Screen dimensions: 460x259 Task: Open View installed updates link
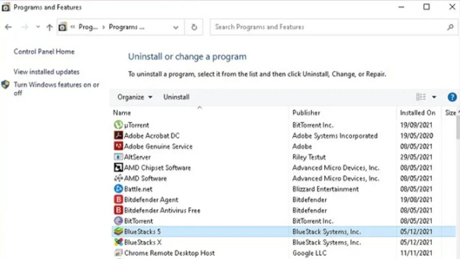click(x=47, y=72)
